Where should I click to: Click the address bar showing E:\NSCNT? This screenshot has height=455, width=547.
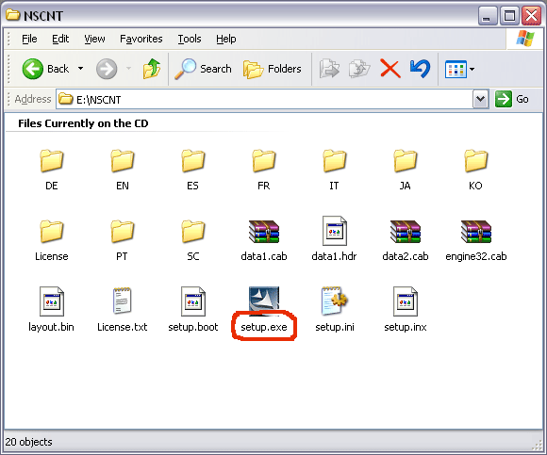click(x=264, y=99)
